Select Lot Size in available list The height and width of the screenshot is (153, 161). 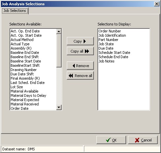point(17,87)
